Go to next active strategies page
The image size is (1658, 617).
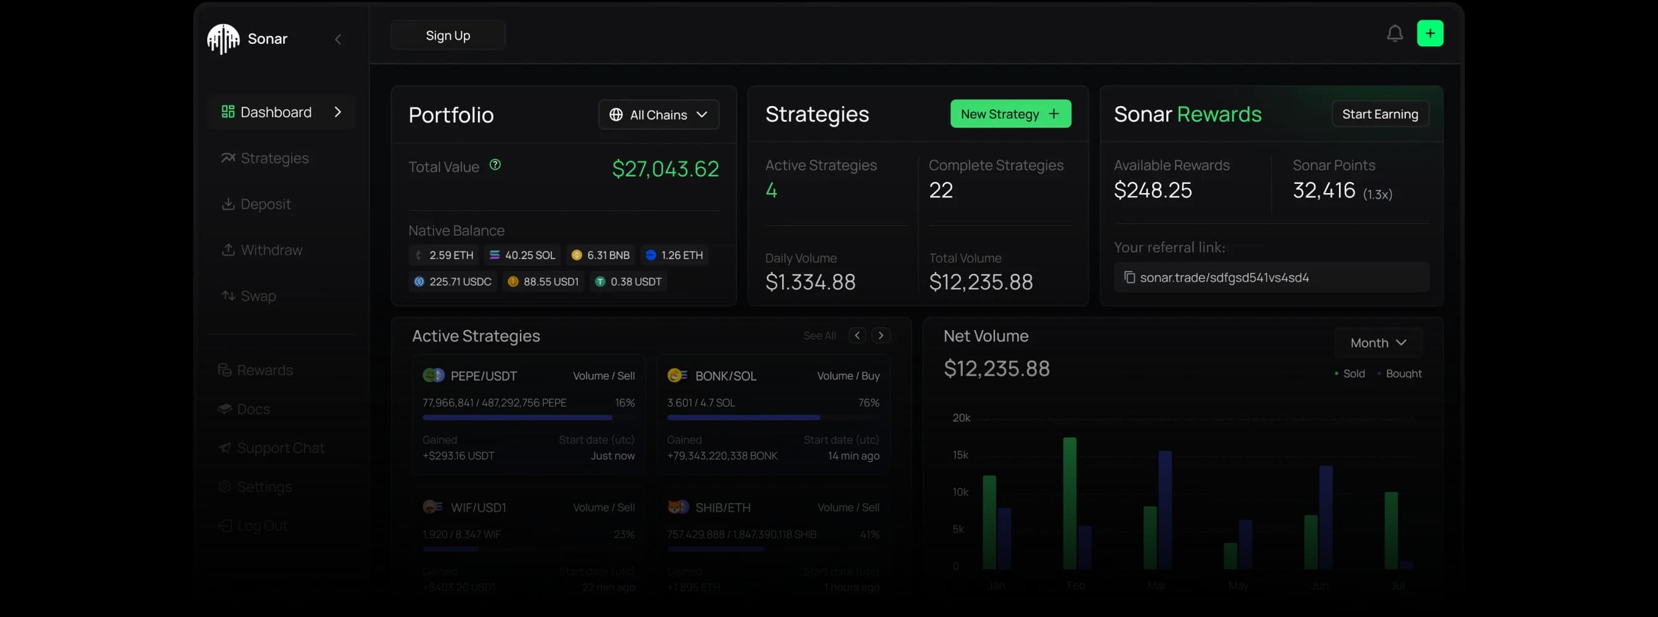tap(880, 336)
